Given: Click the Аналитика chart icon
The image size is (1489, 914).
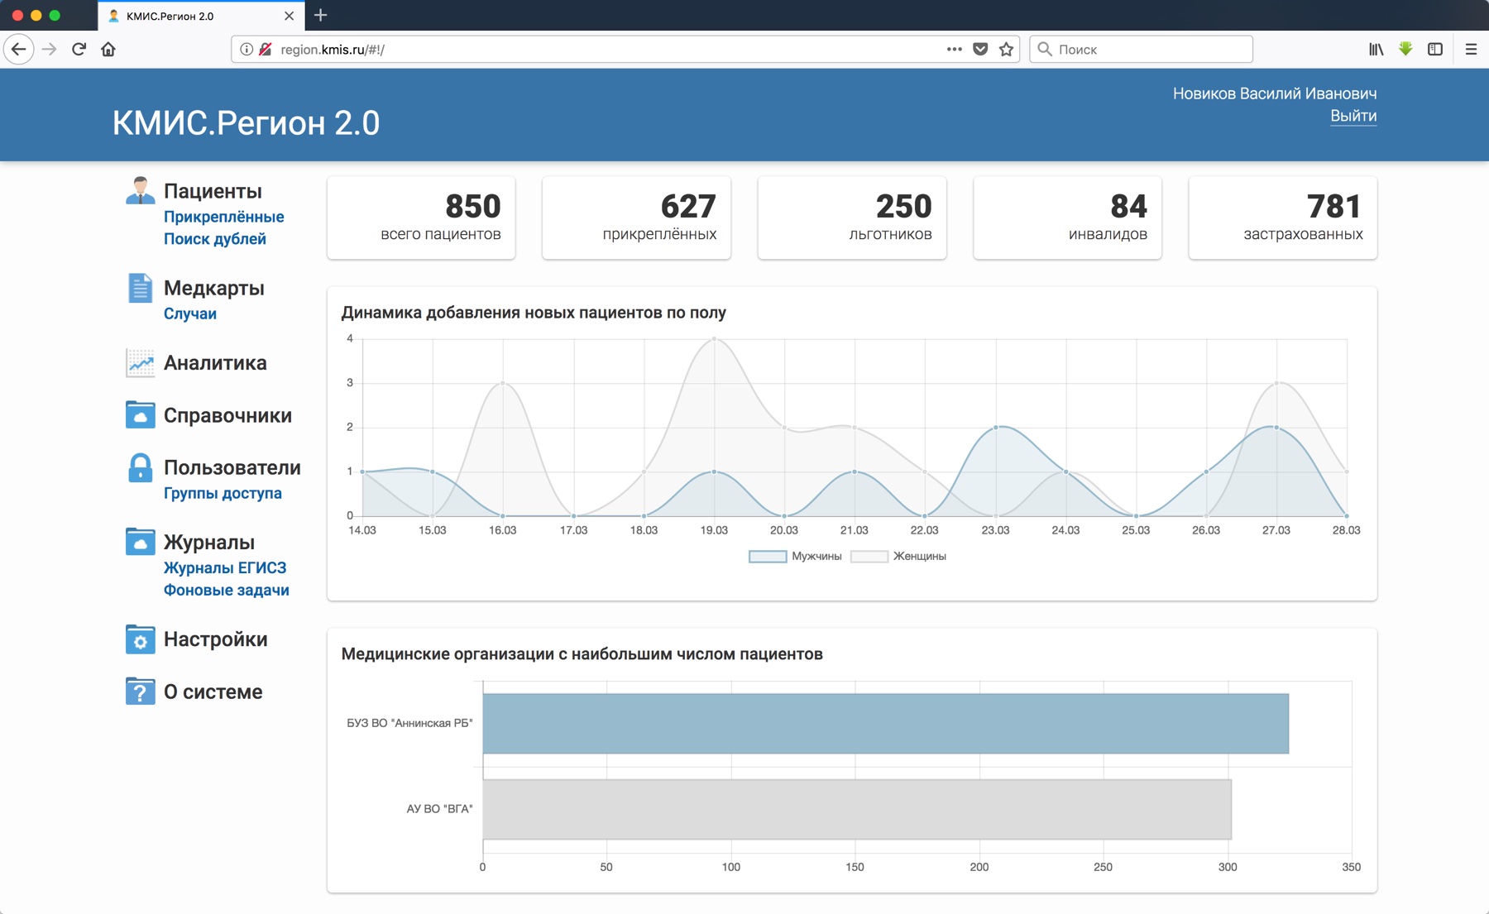Looking at the screenshot, I should (x=140, y=363).
